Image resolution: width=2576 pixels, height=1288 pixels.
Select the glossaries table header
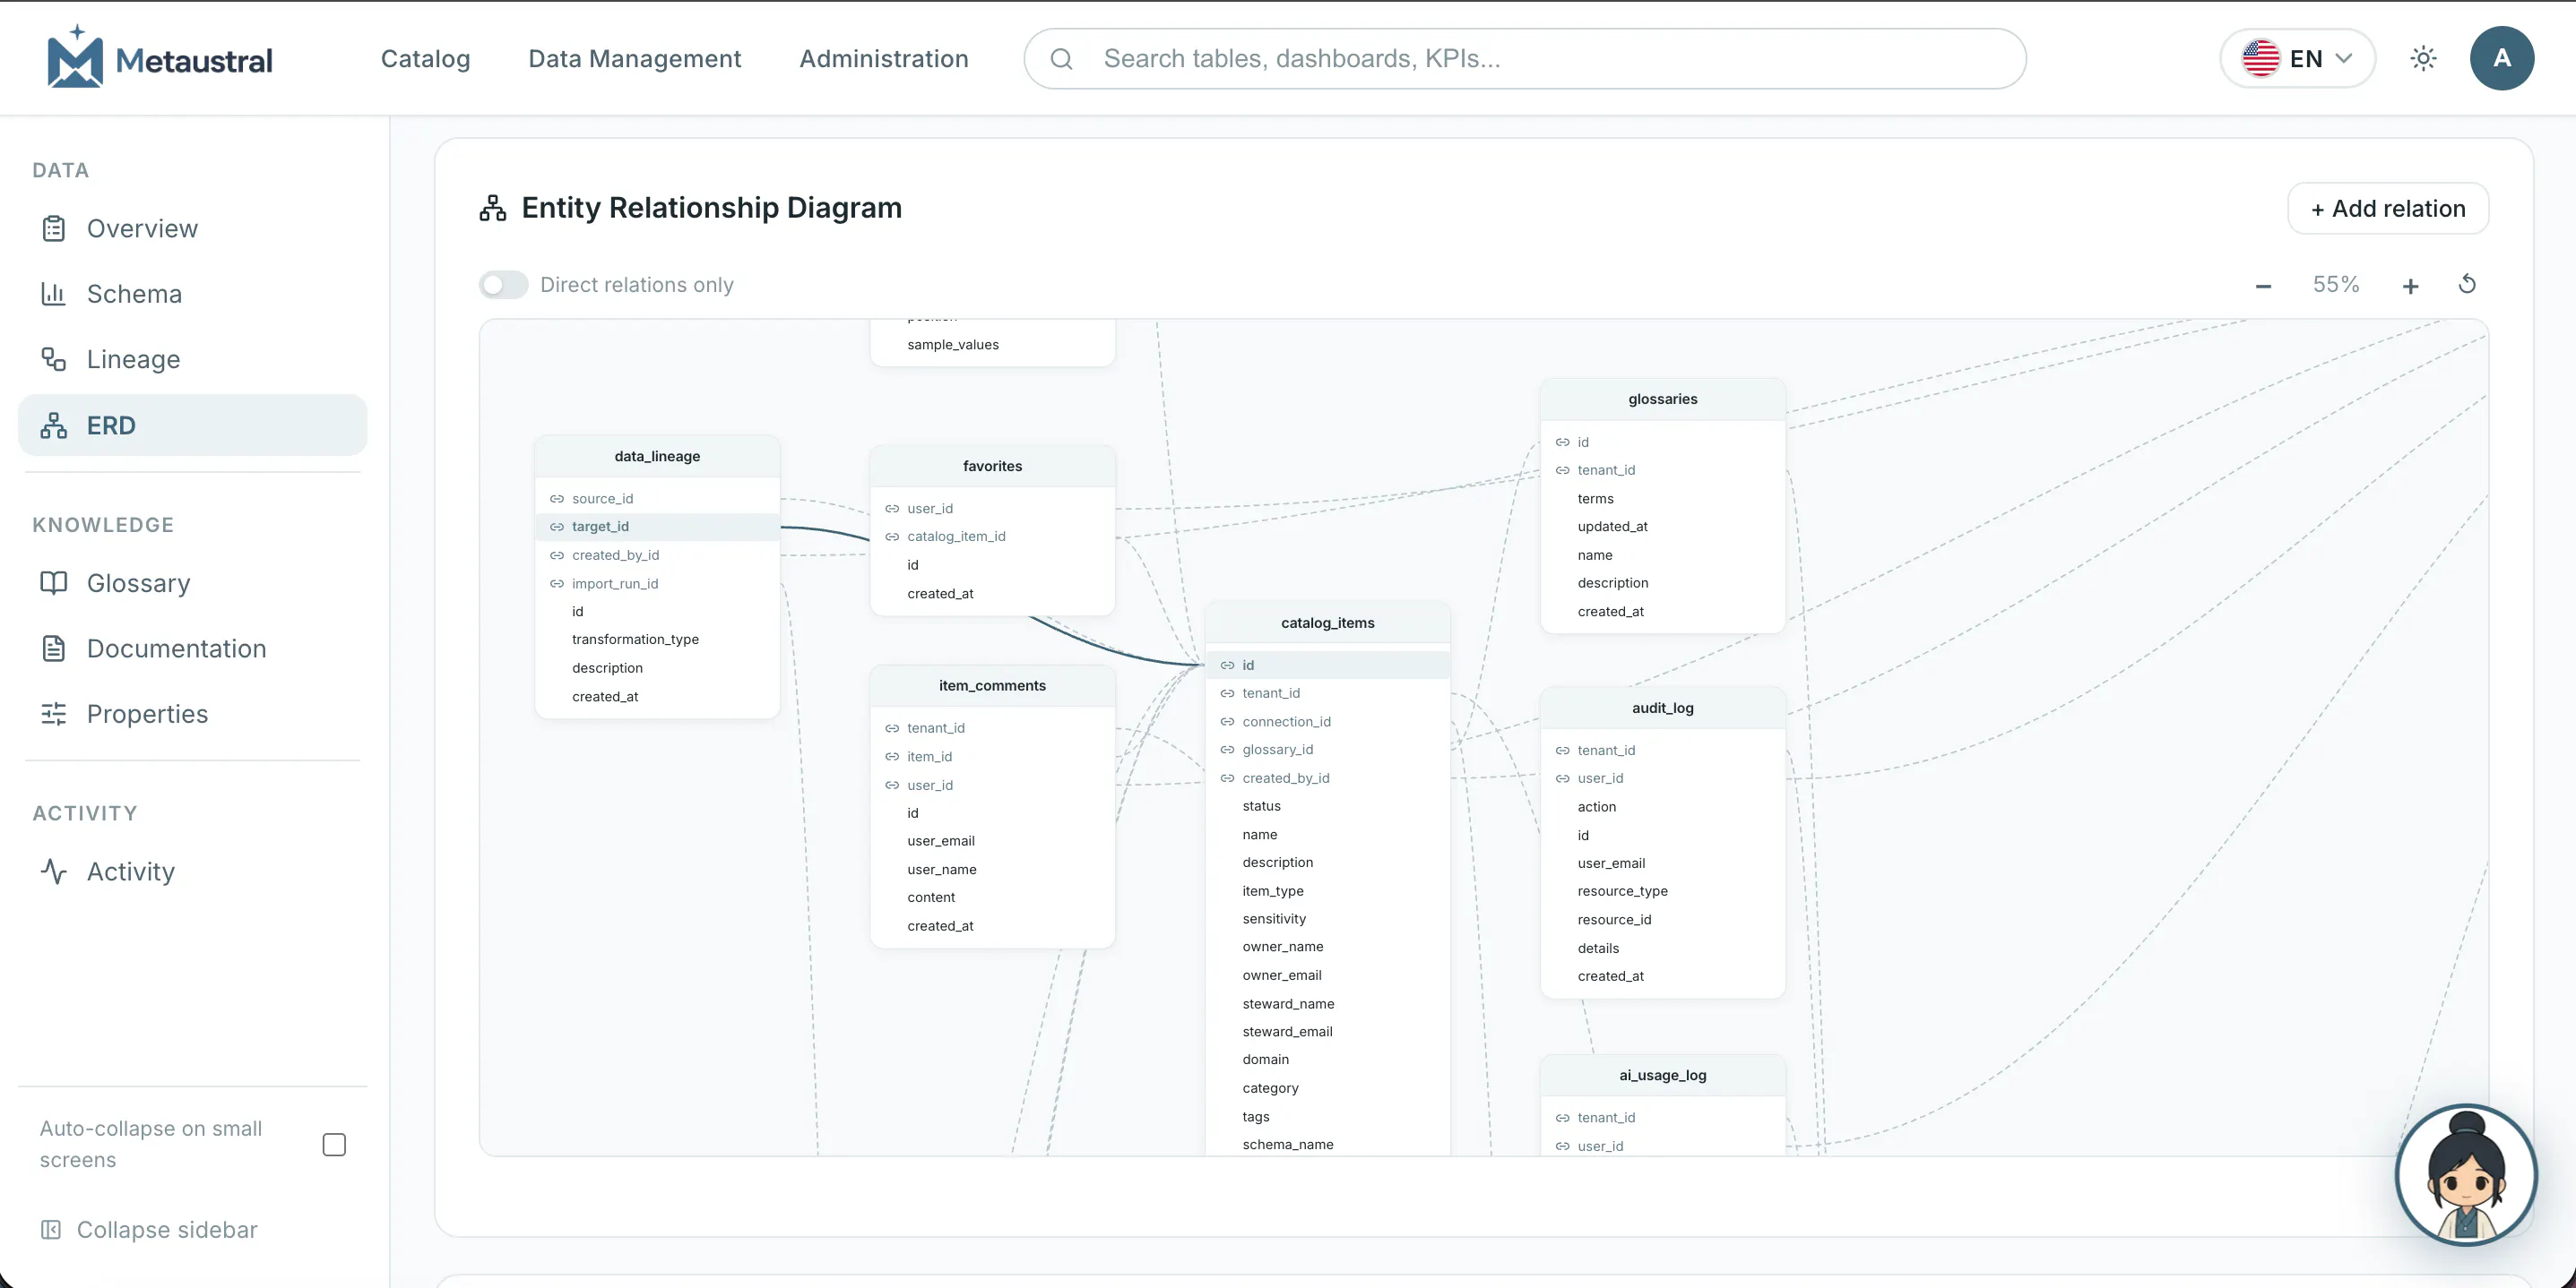[1662, 399]
